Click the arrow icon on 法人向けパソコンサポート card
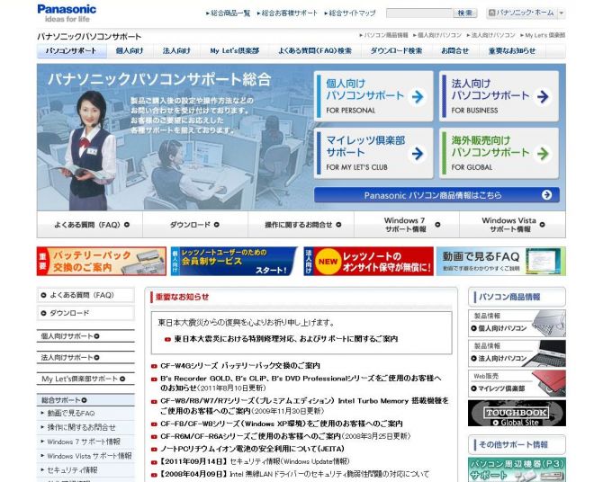The image size is (612, 482). pyautogui.click(x=543, y=96)
